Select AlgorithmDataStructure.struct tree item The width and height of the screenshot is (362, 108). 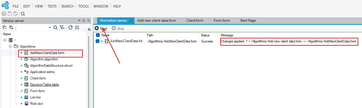(x=51, y=66)
